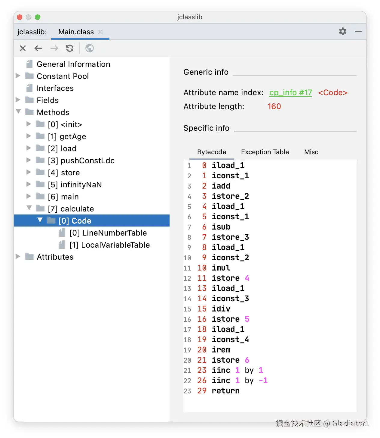Select the LineNumberTable tree item

(x=108, y=233)
